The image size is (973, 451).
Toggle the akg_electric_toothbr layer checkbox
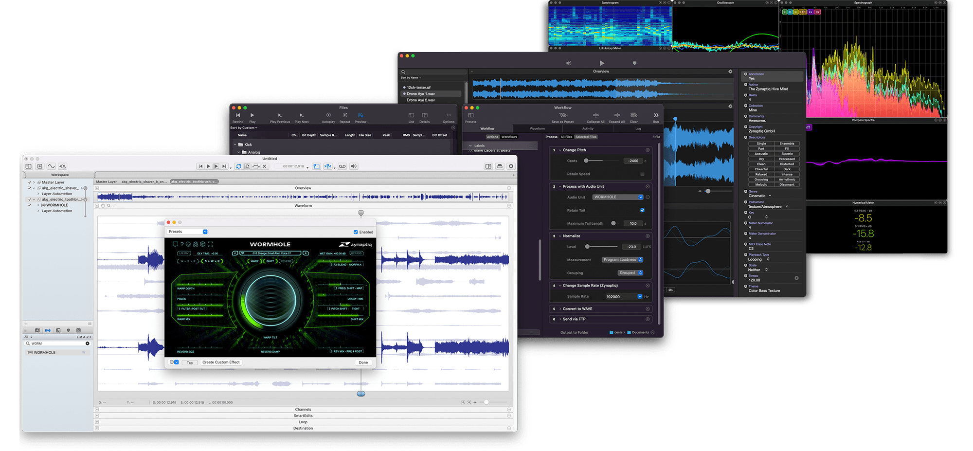coord(30,199)
